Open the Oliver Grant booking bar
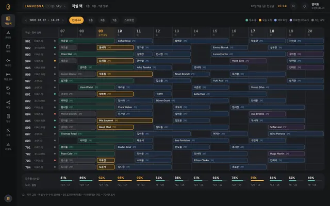The image size is (330, 206). (x=191, y=100)
